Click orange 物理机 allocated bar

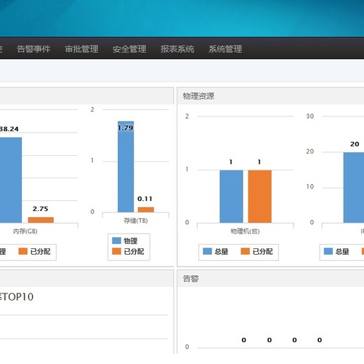(259, 197)
